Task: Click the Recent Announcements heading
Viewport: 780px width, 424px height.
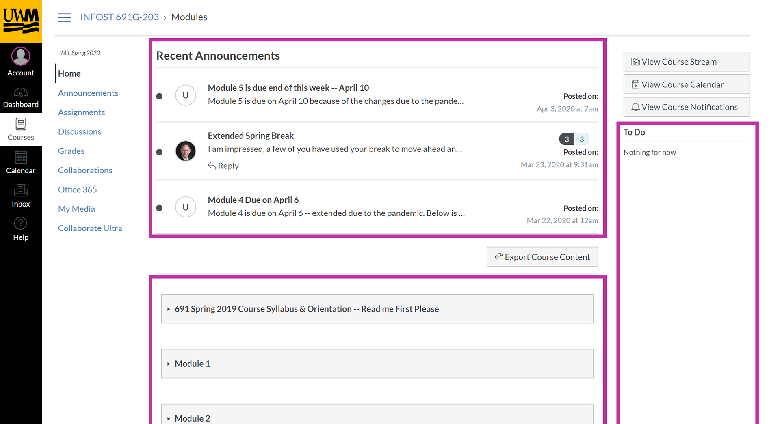Action: tap(218, 56)
